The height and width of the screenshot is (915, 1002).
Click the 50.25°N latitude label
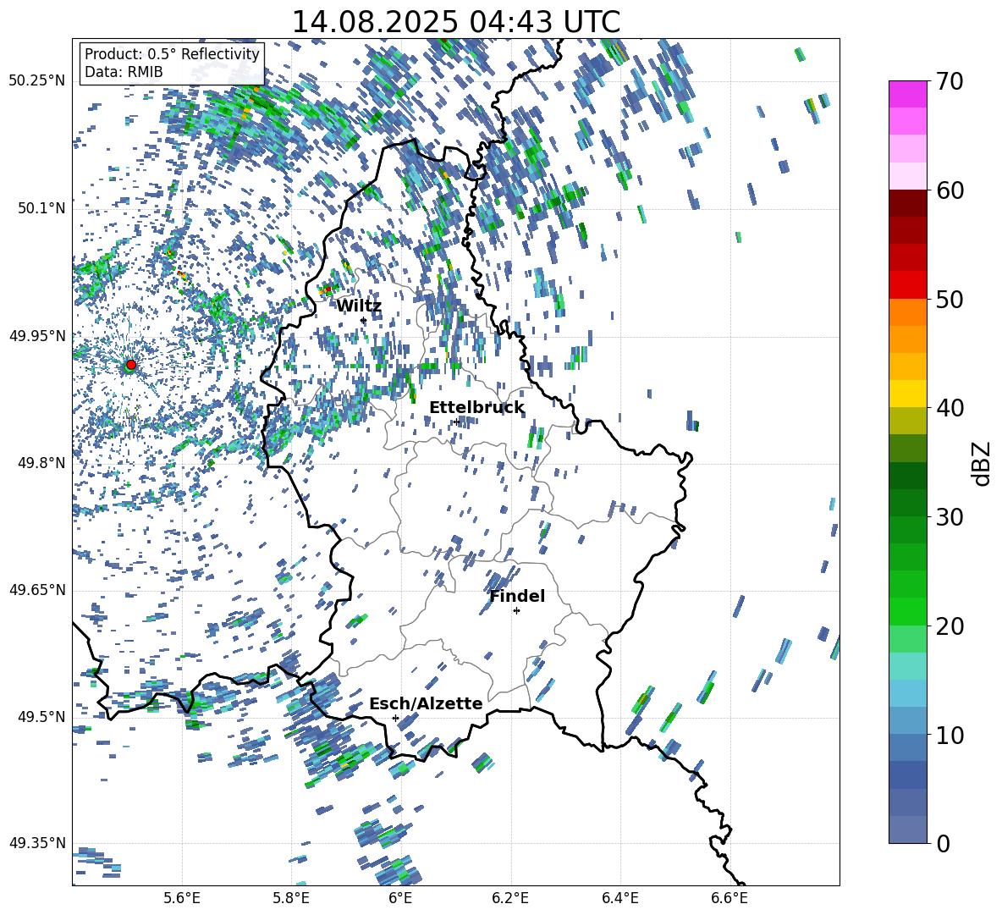(x=37, y=81)
